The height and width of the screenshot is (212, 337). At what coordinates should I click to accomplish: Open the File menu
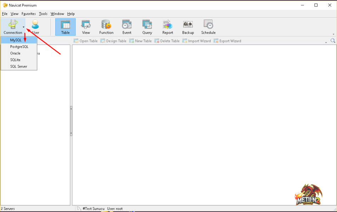tap(5, 14)
